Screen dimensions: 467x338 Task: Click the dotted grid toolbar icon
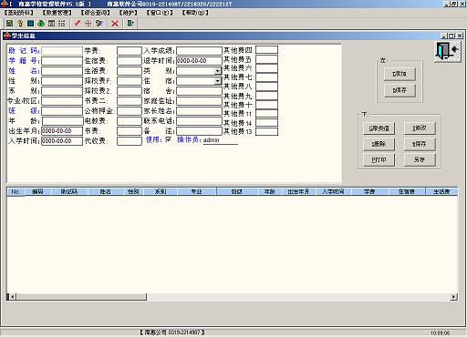pos(62,24)
